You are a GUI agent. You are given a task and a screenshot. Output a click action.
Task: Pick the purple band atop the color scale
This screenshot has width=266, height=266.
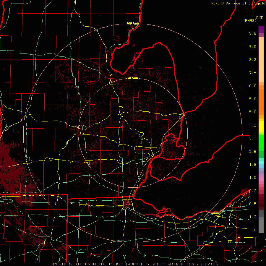pos(261,30)
